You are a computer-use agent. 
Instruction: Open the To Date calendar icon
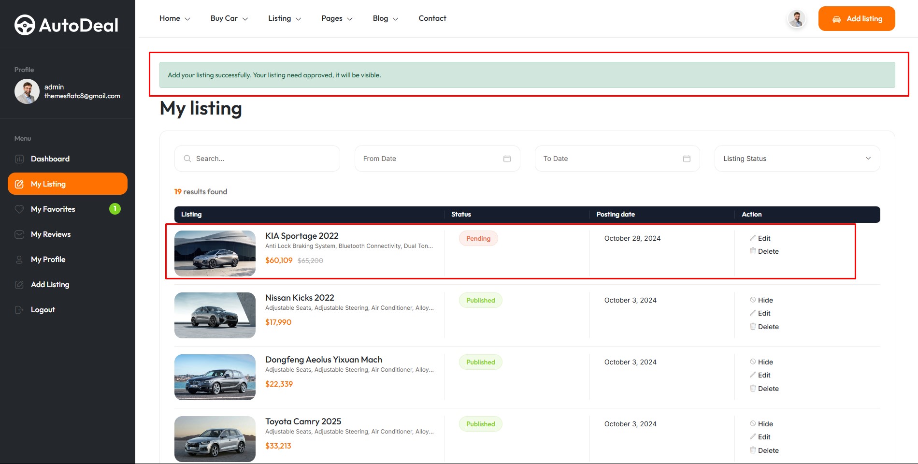[687, 159]
